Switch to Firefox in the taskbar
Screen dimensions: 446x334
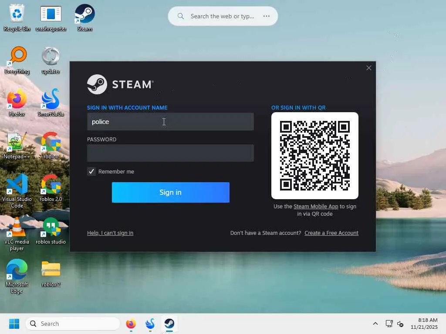click(x=131, y=324)
